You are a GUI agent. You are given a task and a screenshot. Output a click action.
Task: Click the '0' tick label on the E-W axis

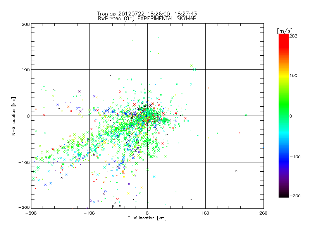(x=147, y=213)
